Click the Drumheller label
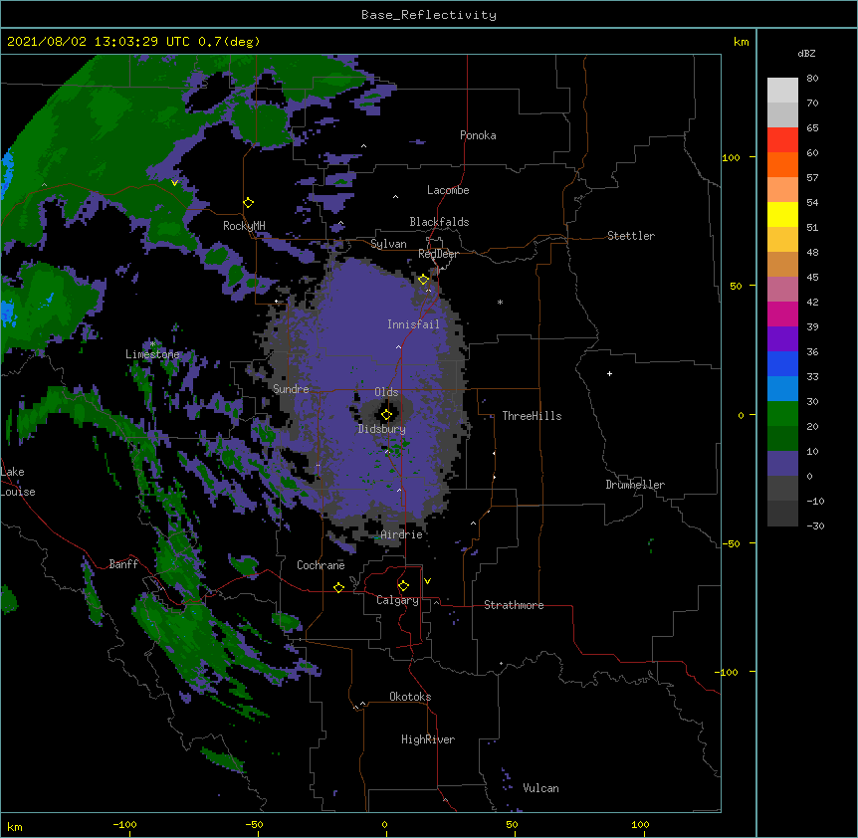Screen dimensions: 858x838 click(635, 485)
